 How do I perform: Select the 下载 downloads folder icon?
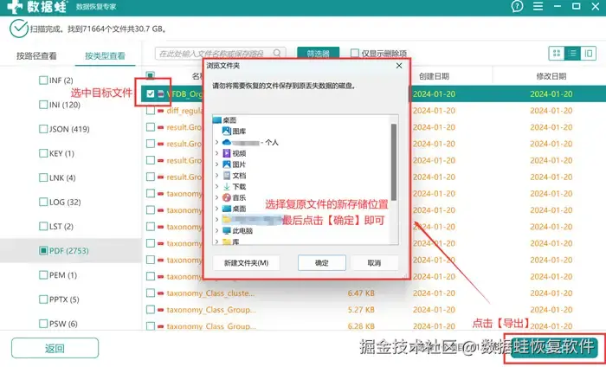click(227, 187)
